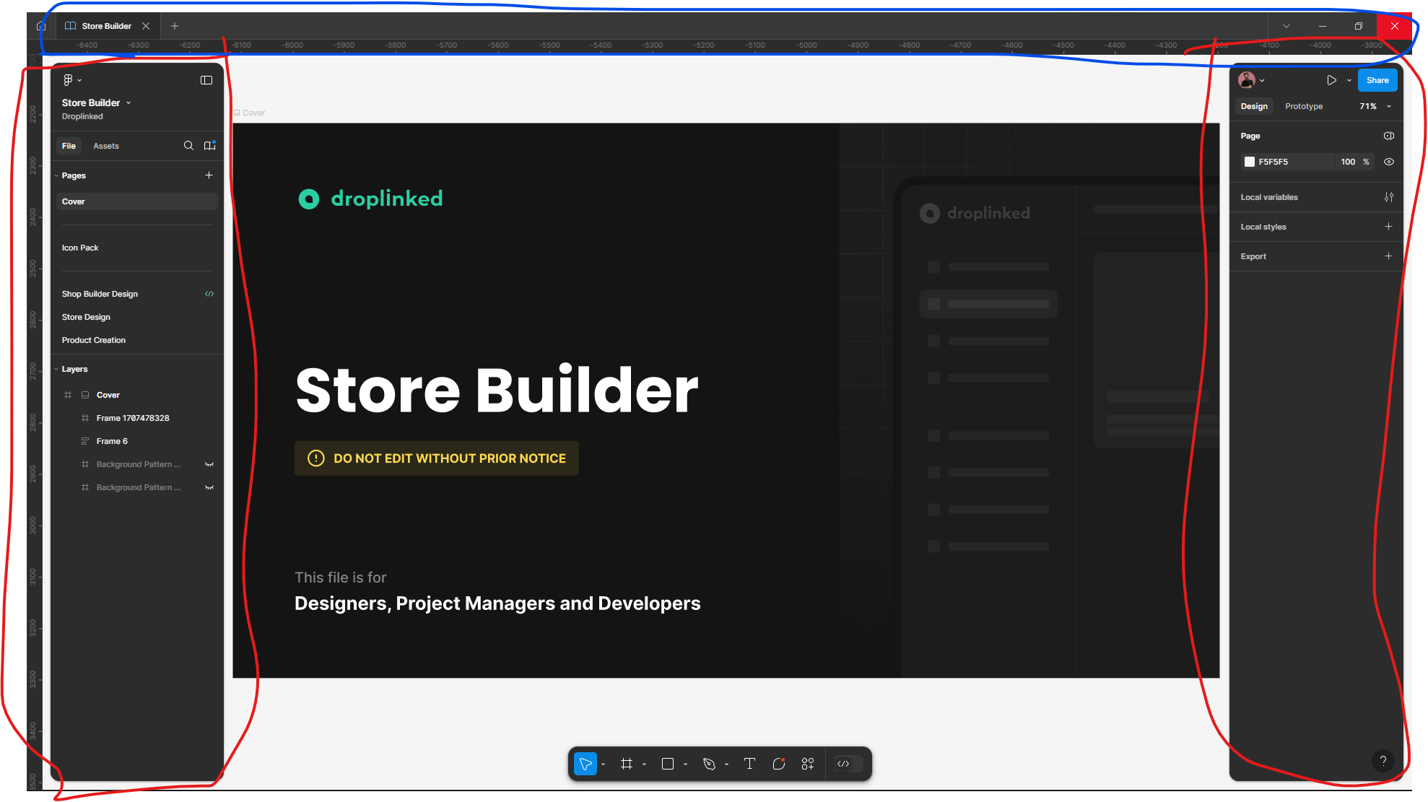1428x802 pixels.
Task: Click the Store Builder heading on canvas
Action: (x=497, y=391)
